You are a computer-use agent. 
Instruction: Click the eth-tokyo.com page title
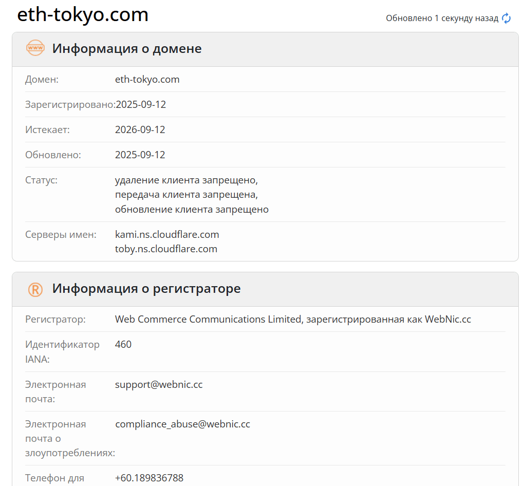83,15
